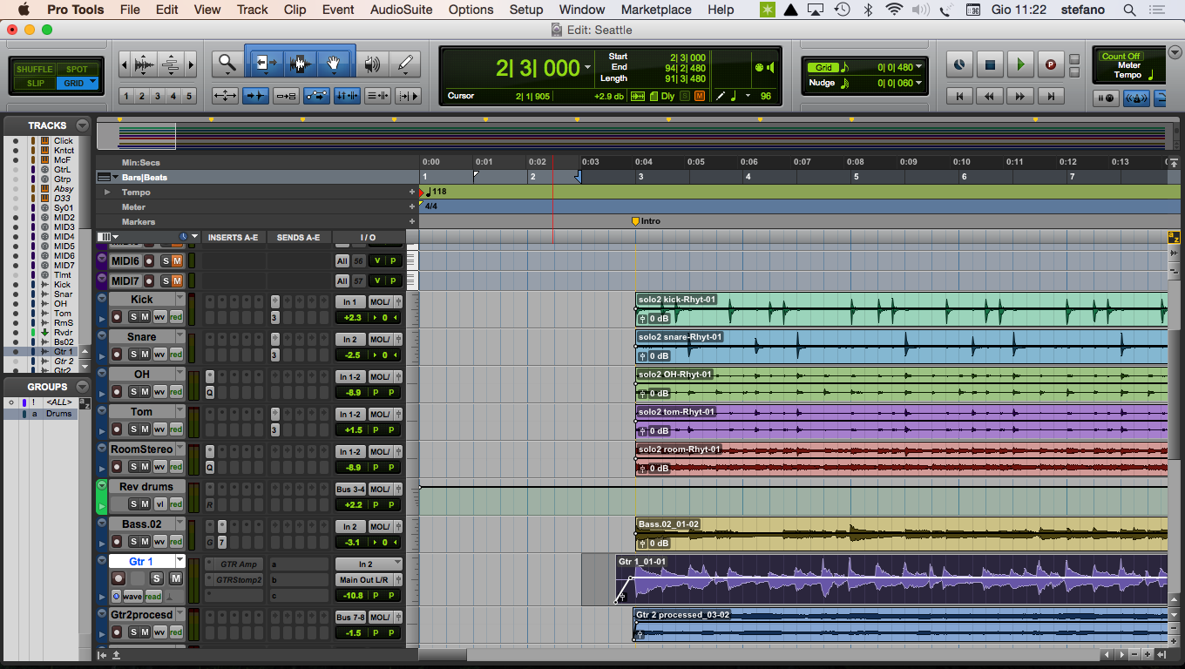
Task: Start playback with the Play button
Action: coord(1020,64)
